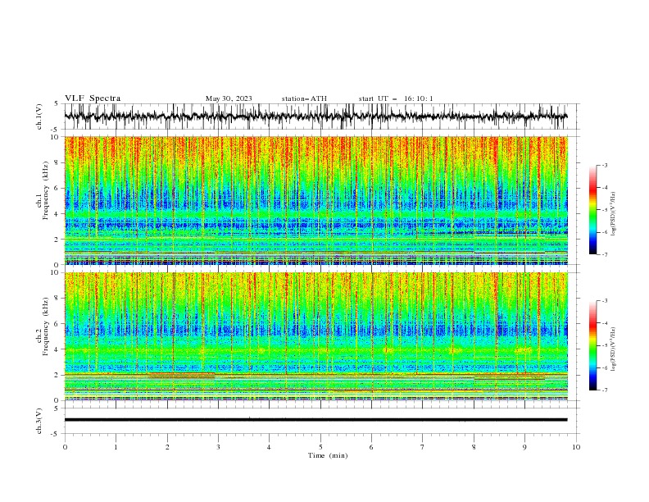Click the upper color scale bar for ch.1
This screenshot has height=502, width=649.
coord(592,210)
